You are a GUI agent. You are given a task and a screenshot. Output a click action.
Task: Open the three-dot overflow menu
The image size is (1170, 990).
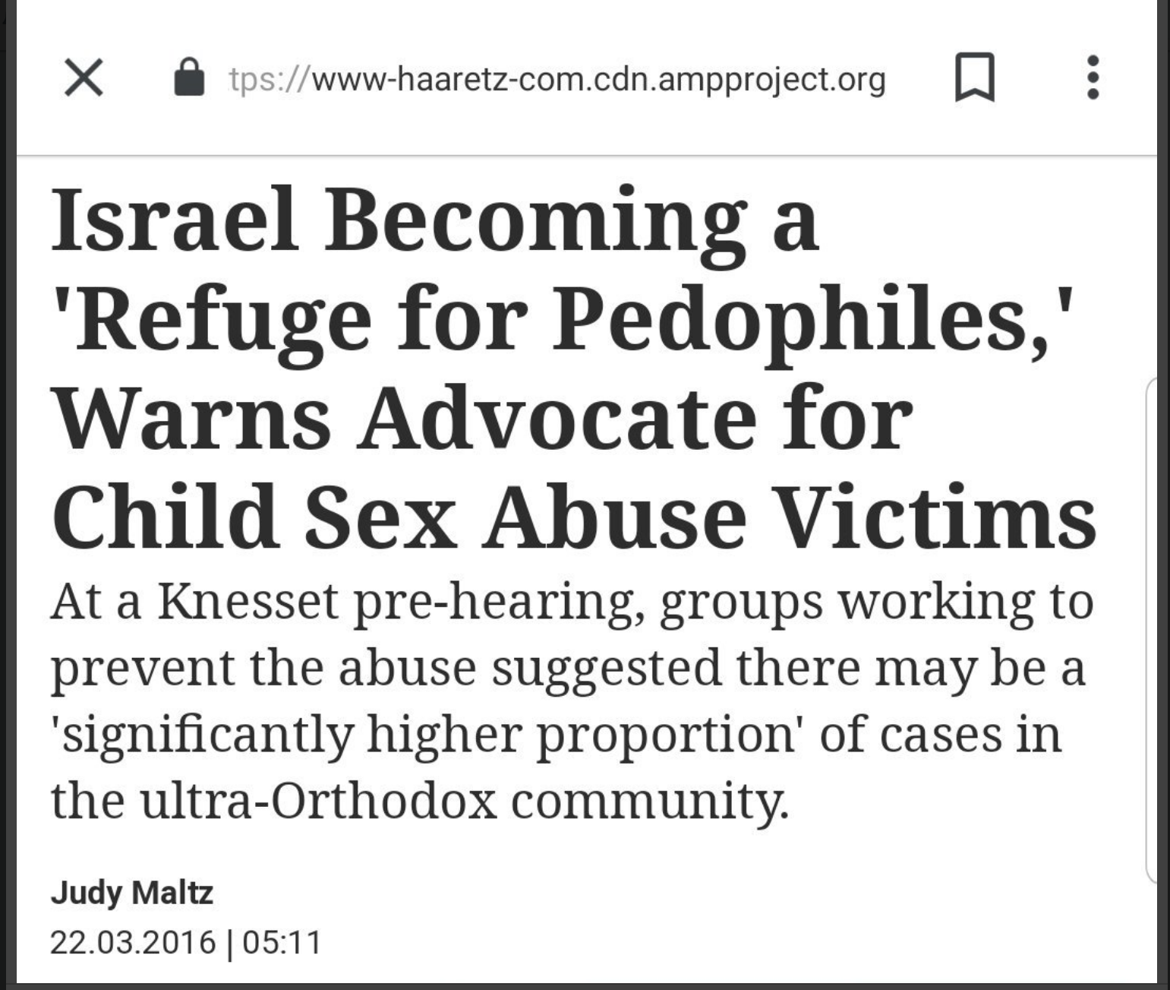(x=1093, y=77)
